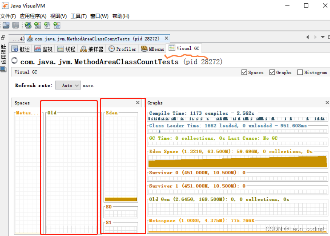Click the minimized 应用程序 sidebar window icon

tap(3, 69)
